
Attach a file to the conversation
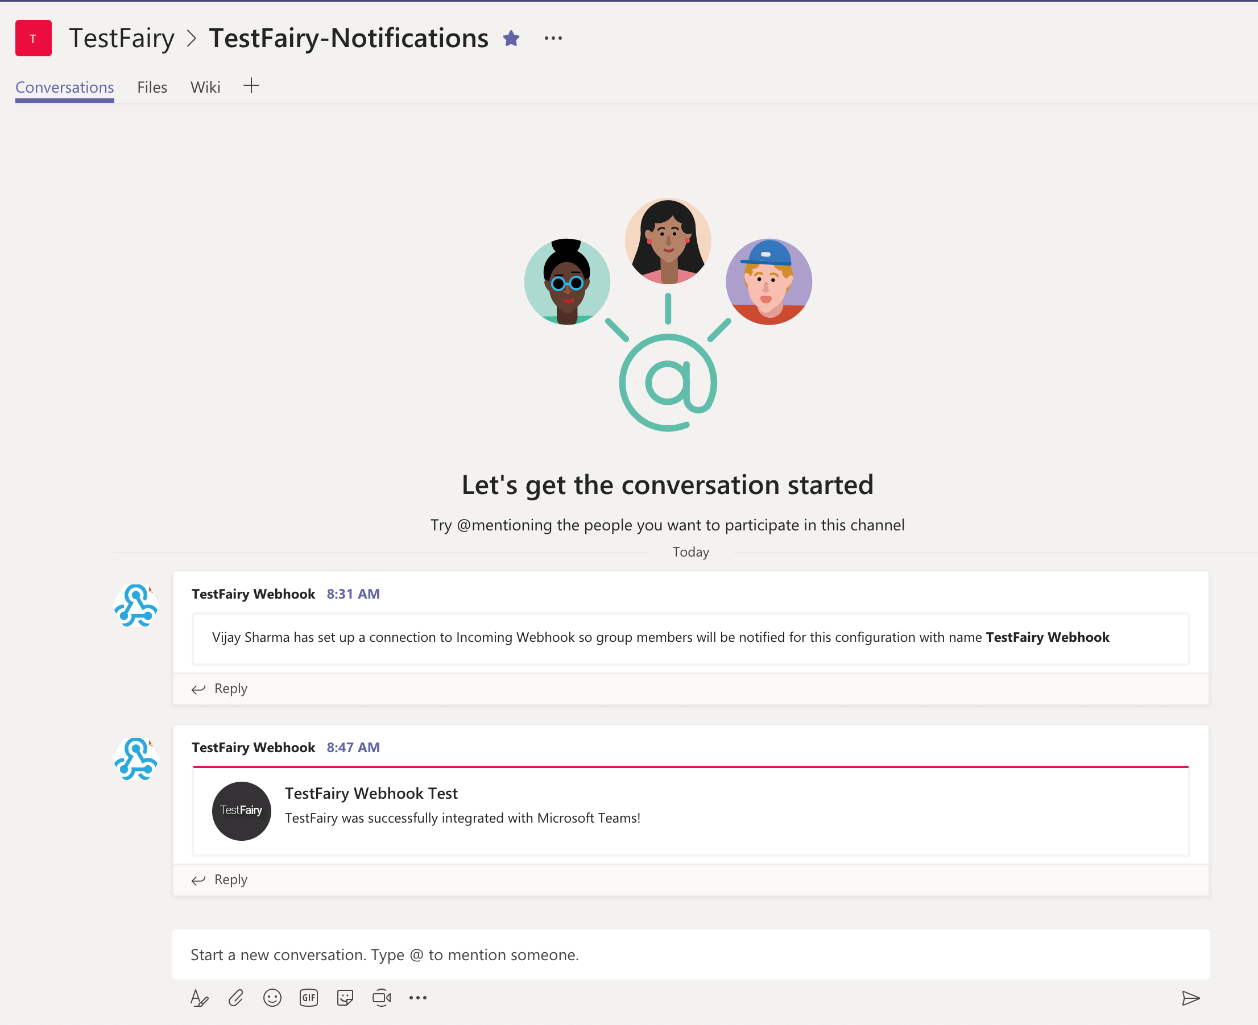236,998
